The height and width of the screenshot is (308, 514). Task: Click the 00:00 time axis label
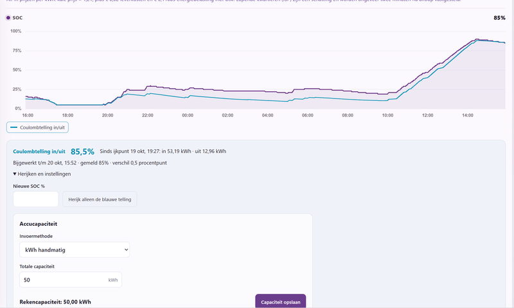point(188,115)
